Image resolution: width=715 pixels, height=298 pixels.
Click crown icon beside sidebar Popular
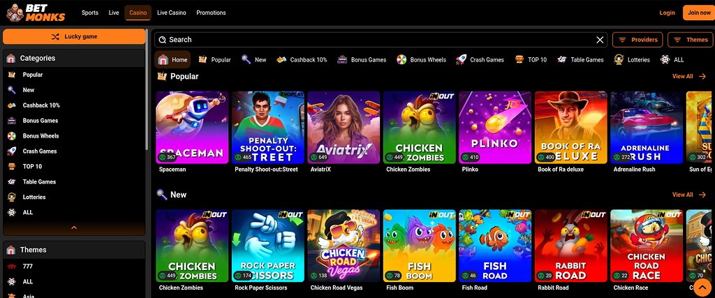click(x=12, y=75)
